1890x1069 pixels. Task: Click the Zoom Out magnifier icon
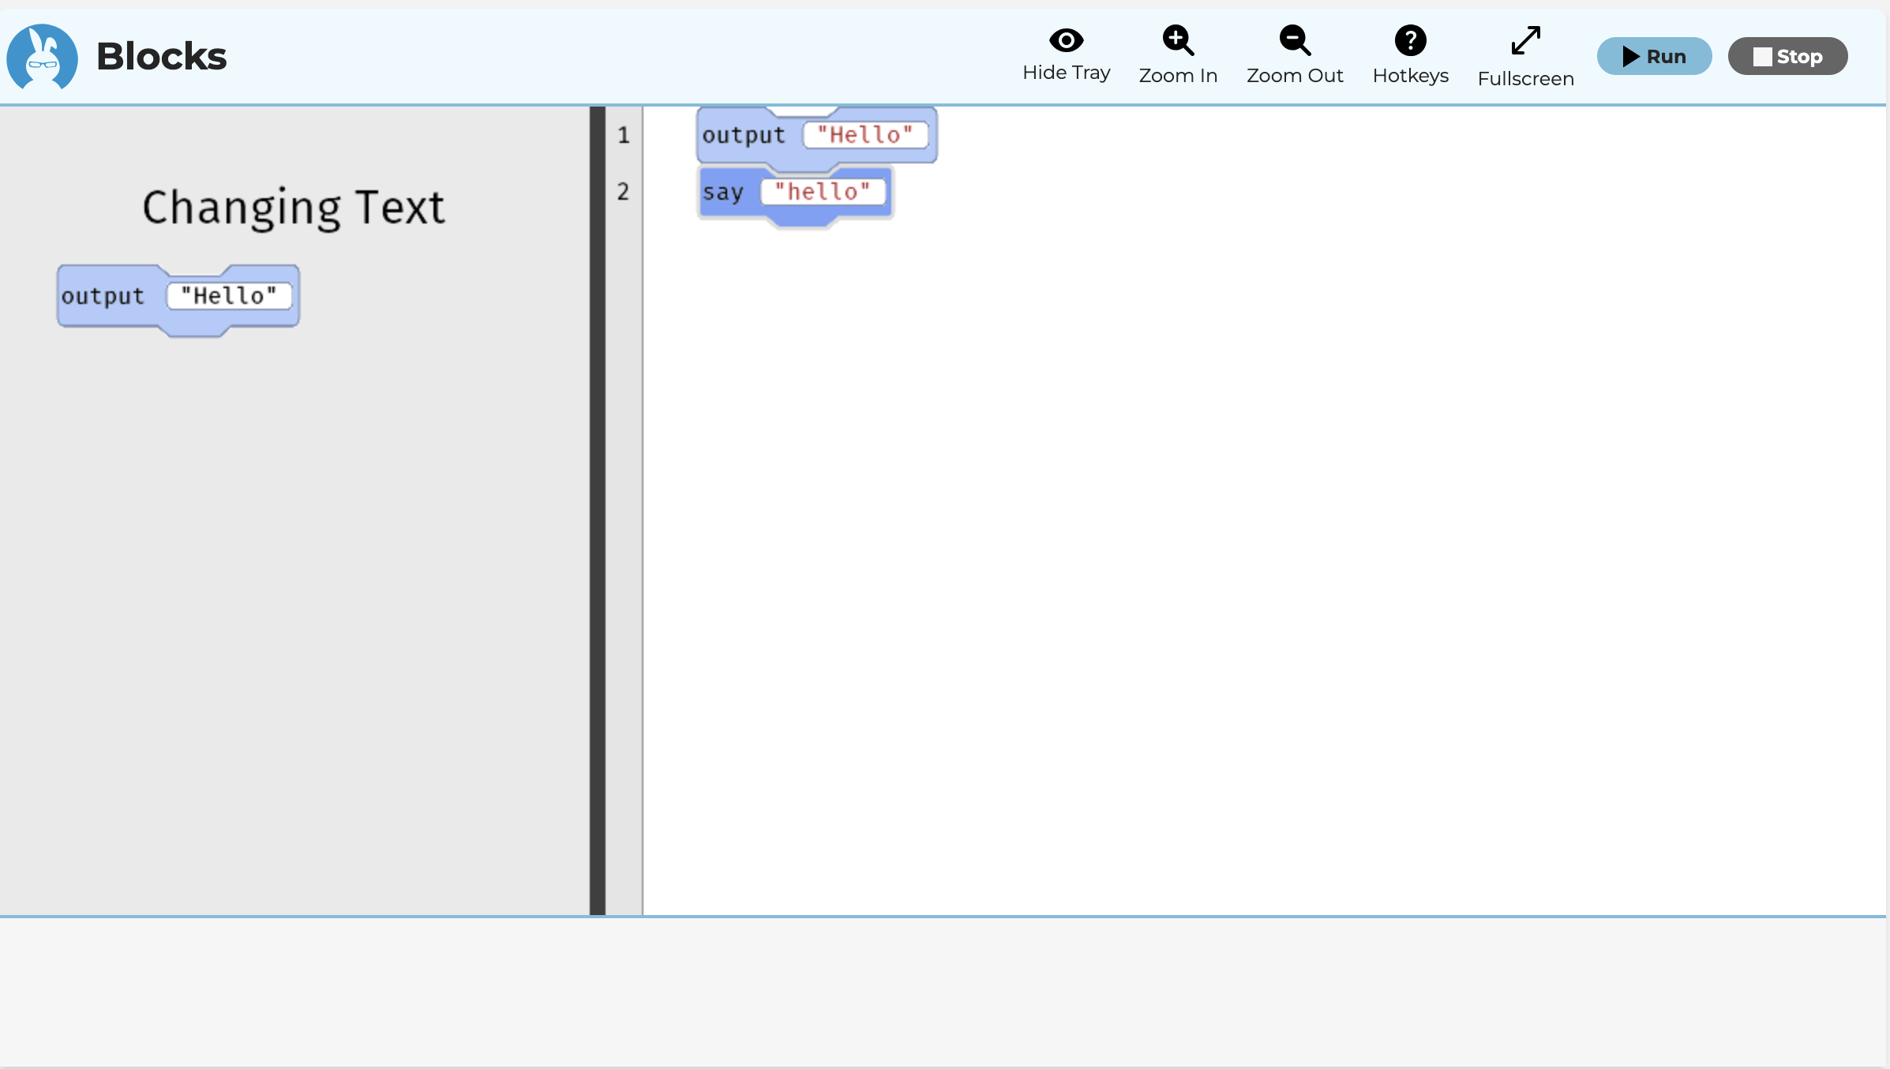click(x=1295, y=40)
